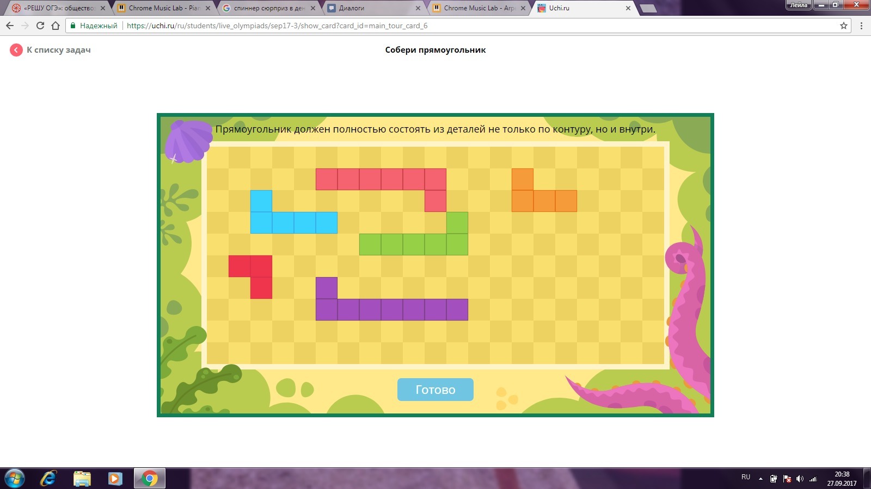Close the 'спиннер сюрприз' Google tab

coord(312,8)
